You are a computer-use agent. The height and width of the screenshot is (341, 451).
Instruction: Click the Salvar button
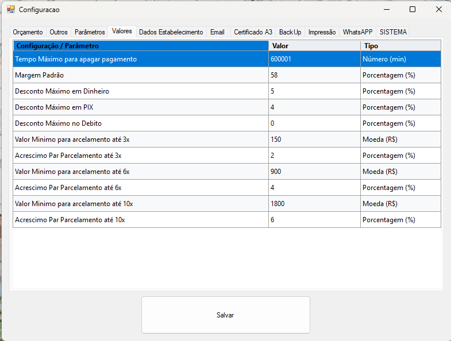225,315
